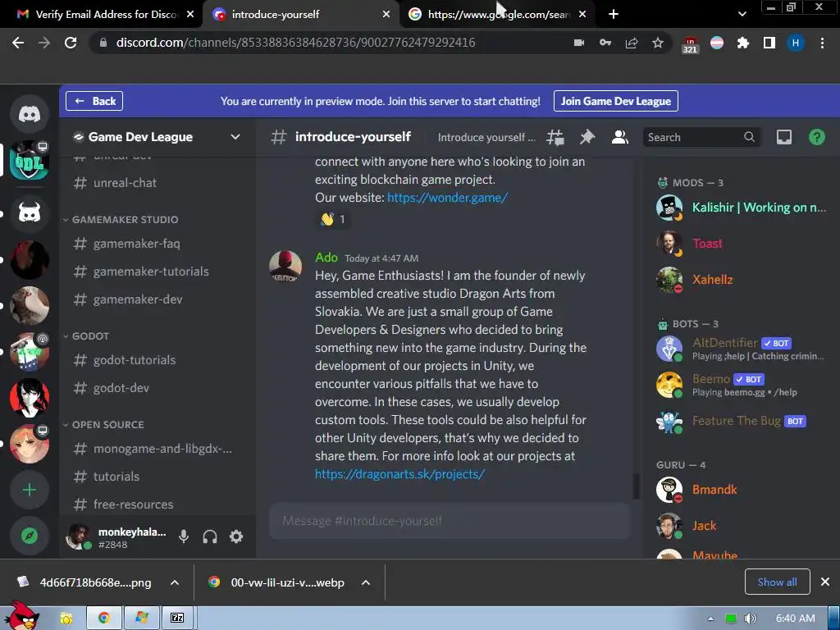Open User Settings gear icon
Image resolution: width=840 pixels, height=630 pixels.
(x=236, y=536)
